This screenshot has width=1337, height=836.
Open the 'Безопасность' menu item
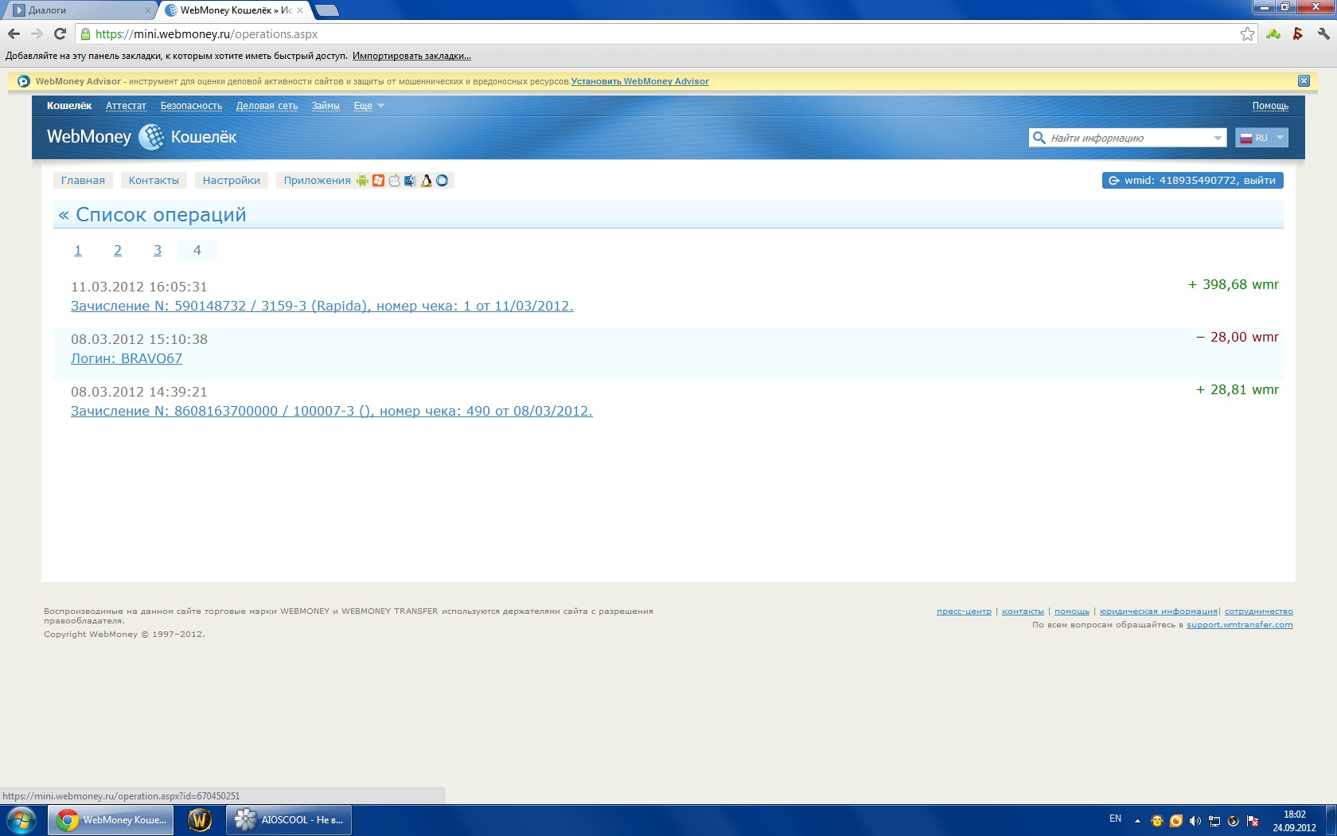pos(191,106)
